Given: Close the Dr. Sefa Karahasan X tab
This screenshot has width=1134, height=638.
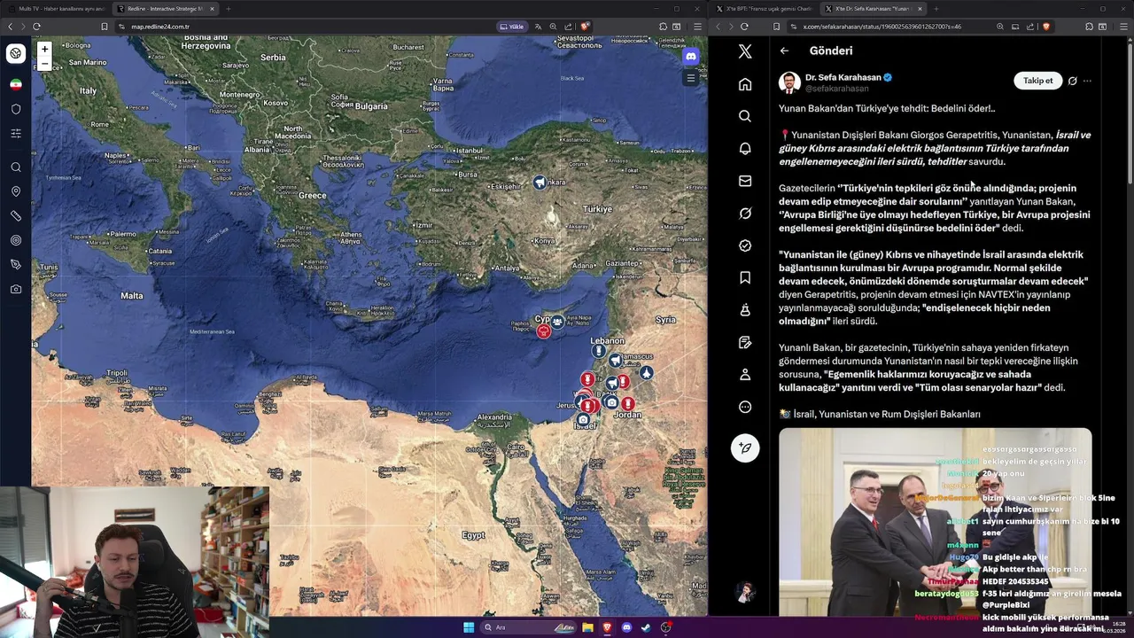Looking at the screenshot, I should click(x=920, y=9).
